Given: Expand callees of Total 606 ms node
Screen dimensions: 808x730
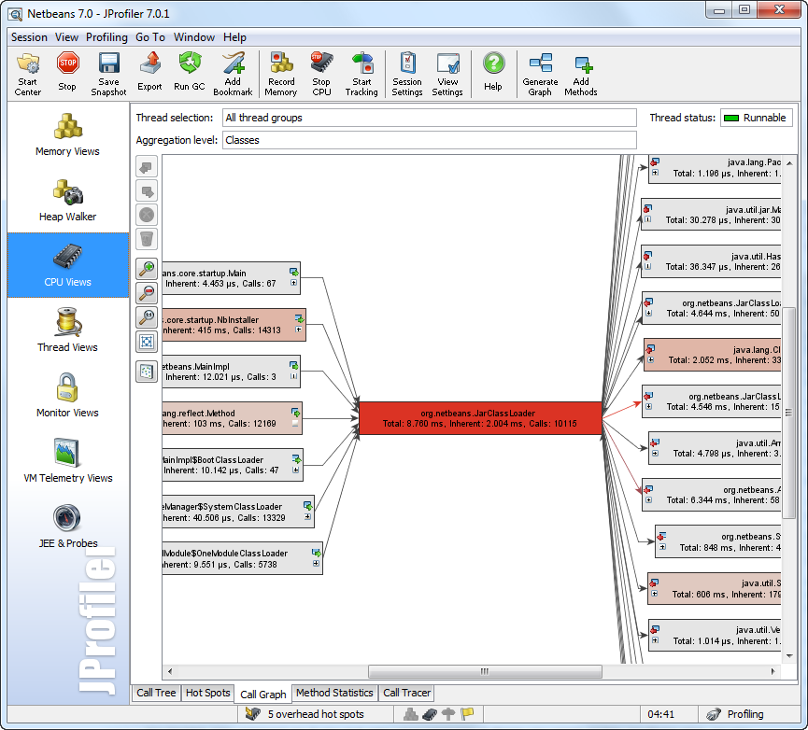Looking at the screenshot, I should point(655,594).
